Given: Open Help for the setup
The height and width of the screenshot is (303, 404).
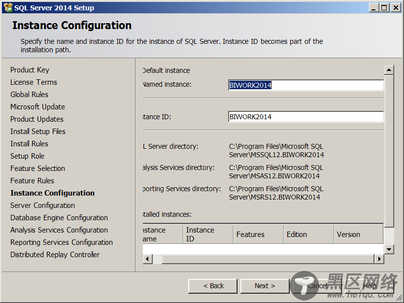Looking at the screenshot, I should [x=370, y=286].
